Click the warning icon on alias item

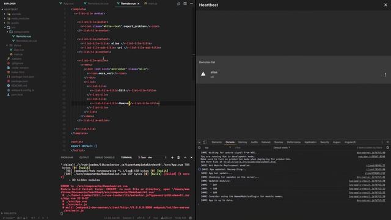[203, 74]
